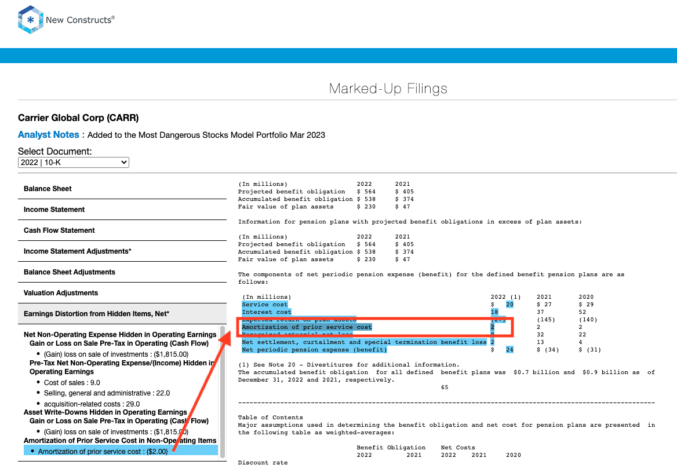Select acquisition-related costs : 29.0 item
Screen dimensions: 677x465
click(92, 404)
